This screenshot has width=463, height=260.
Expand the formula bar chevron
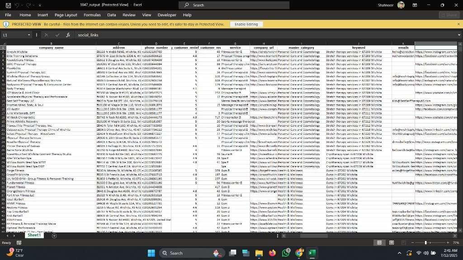coord(459,35)
